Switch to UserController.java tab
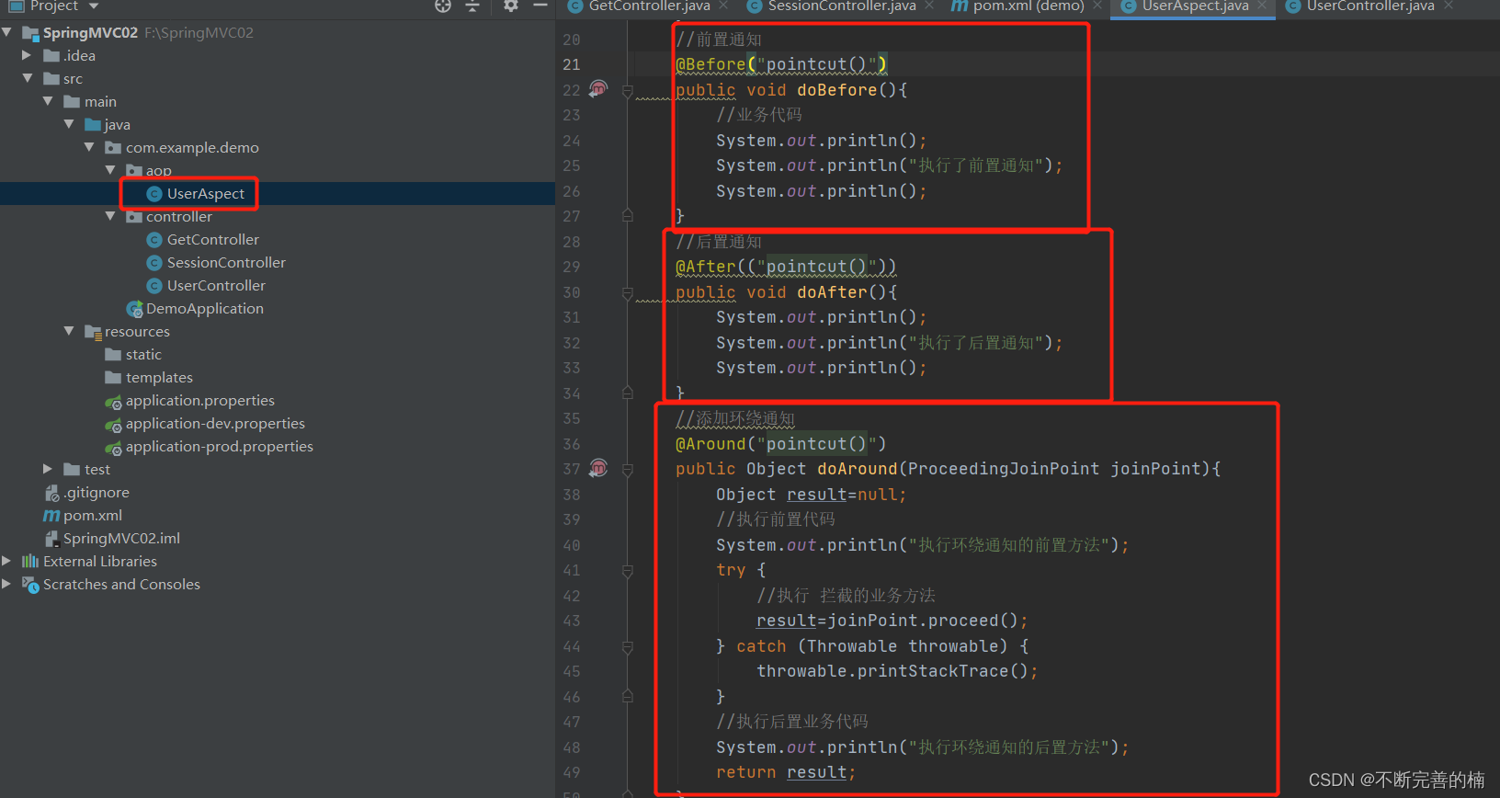 pyautogui.click(x=1370, y=6)
